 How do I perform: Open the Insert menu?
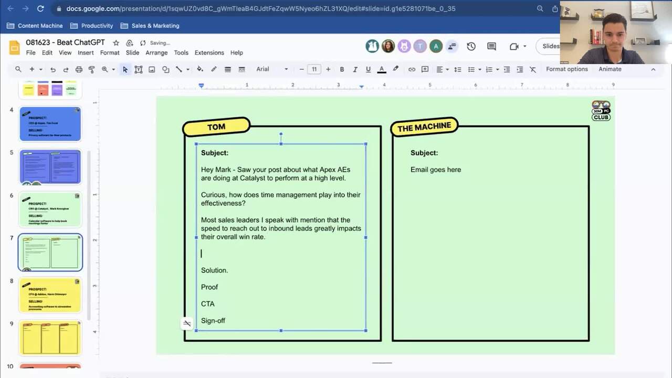[86, 52]
